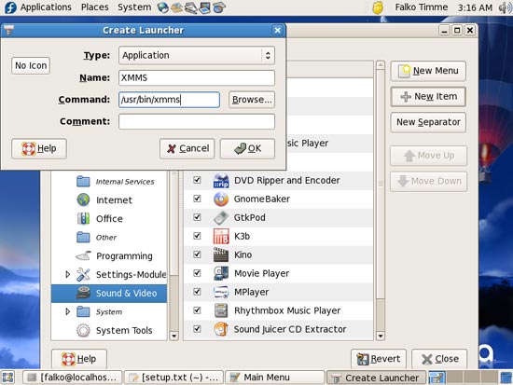Uncheck the DVD Ripper and Encoder checkbox
513x385 pixels.
point(197,180)
